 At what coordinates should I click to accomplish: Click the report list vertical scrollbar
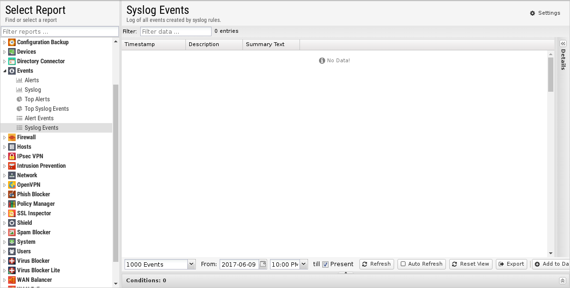(116, 171)
